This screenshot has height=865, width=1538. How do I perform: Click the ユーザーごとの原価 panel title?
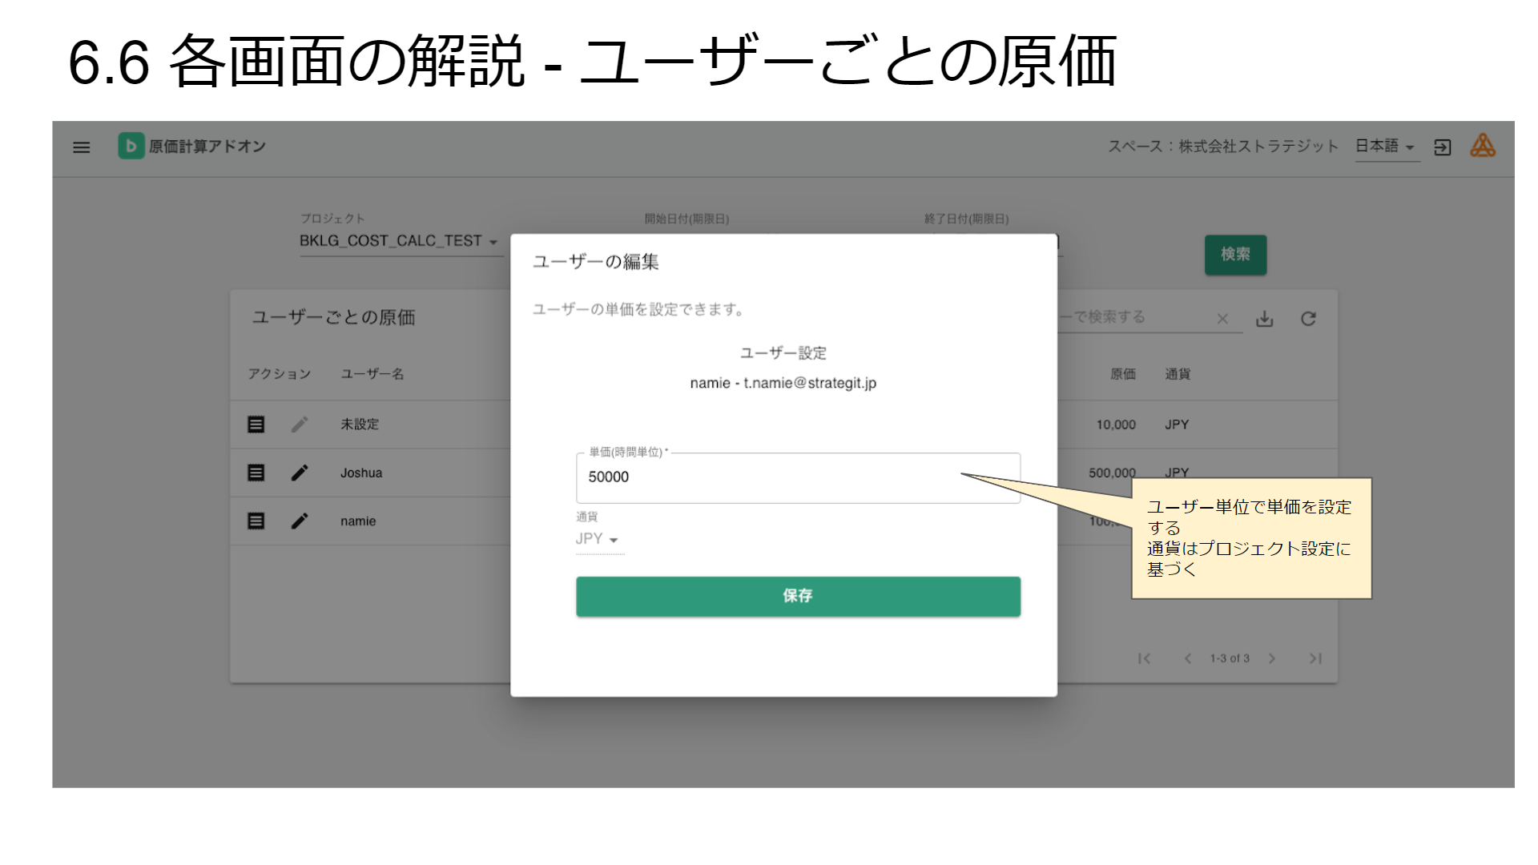click(333, 317)
